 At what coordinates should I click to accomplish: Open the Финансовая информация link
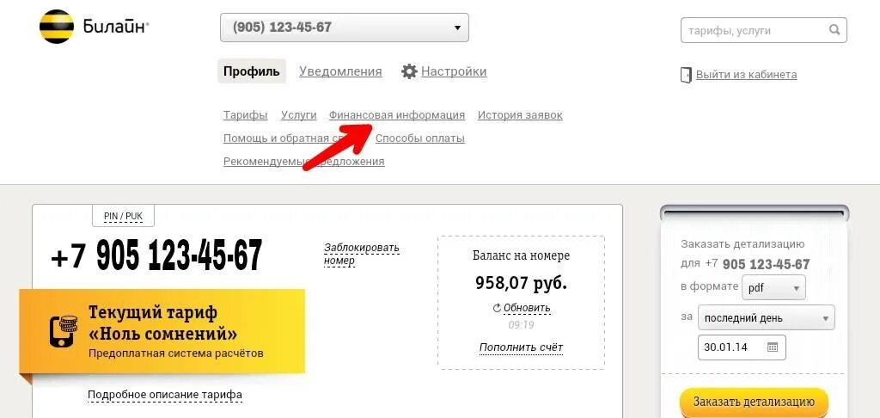tap(397, 115)
